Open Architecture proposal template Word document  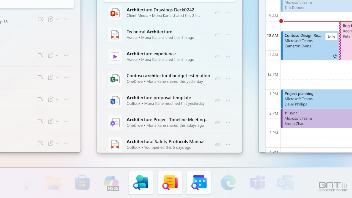coord(159,98)
